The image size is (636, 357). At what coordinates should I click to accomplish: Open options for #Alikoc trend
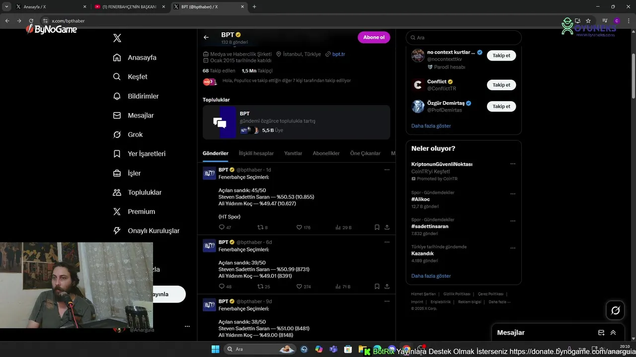point(513,194)
